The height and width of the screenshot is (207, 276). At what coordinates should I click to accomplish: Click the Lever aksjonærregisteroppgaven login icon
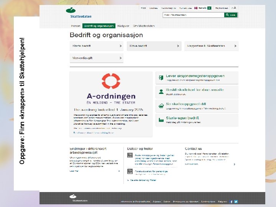(x=161, y=77)
